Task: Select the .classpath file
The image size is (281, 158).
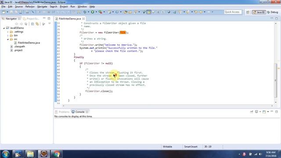Action: point(19,47)
